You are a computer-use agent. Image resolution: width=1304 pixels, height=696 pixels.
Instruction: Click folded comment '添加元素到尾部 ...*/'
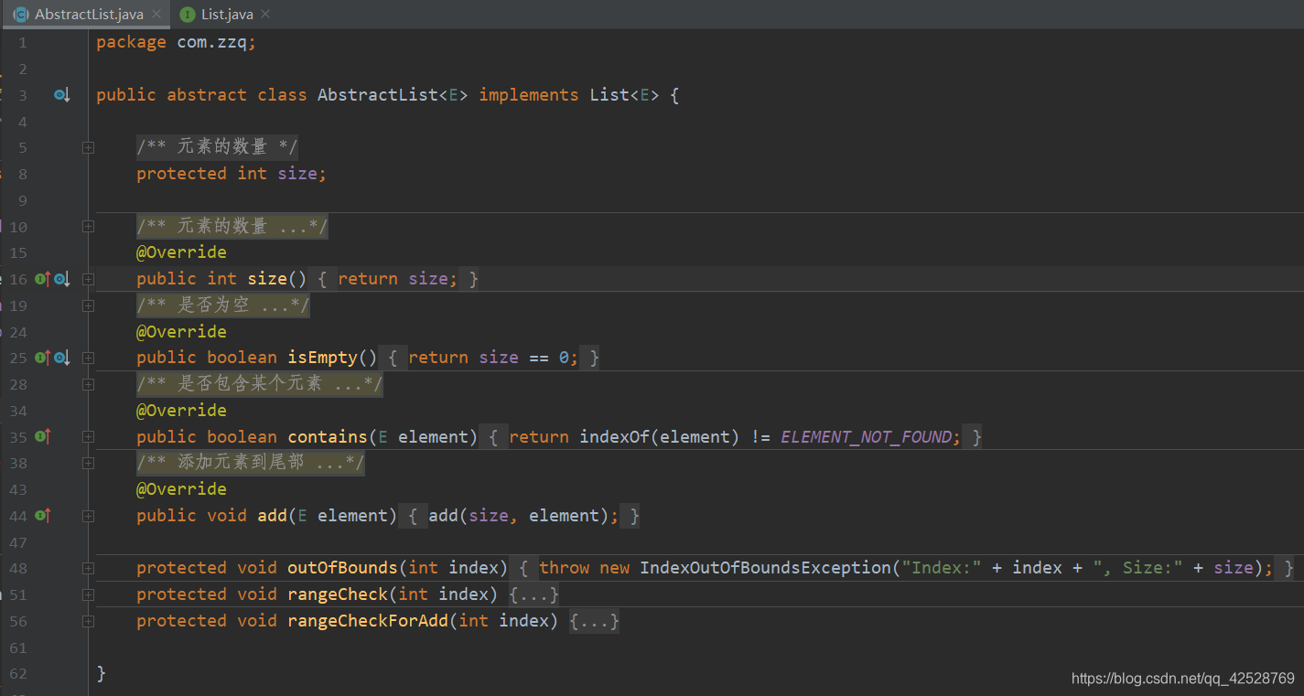point(251,463)
